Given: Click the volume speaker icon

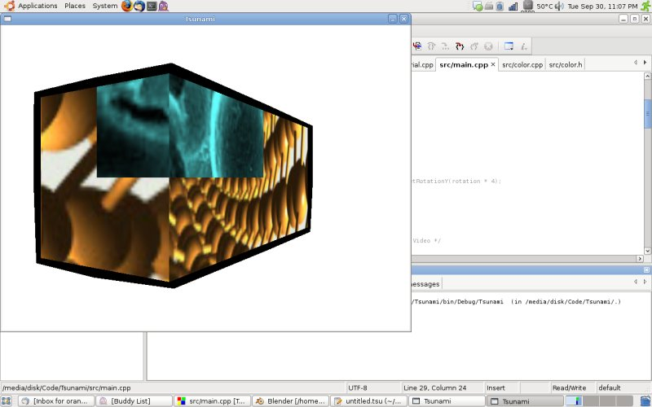Looking at the screenshot, I should (560, 6).
